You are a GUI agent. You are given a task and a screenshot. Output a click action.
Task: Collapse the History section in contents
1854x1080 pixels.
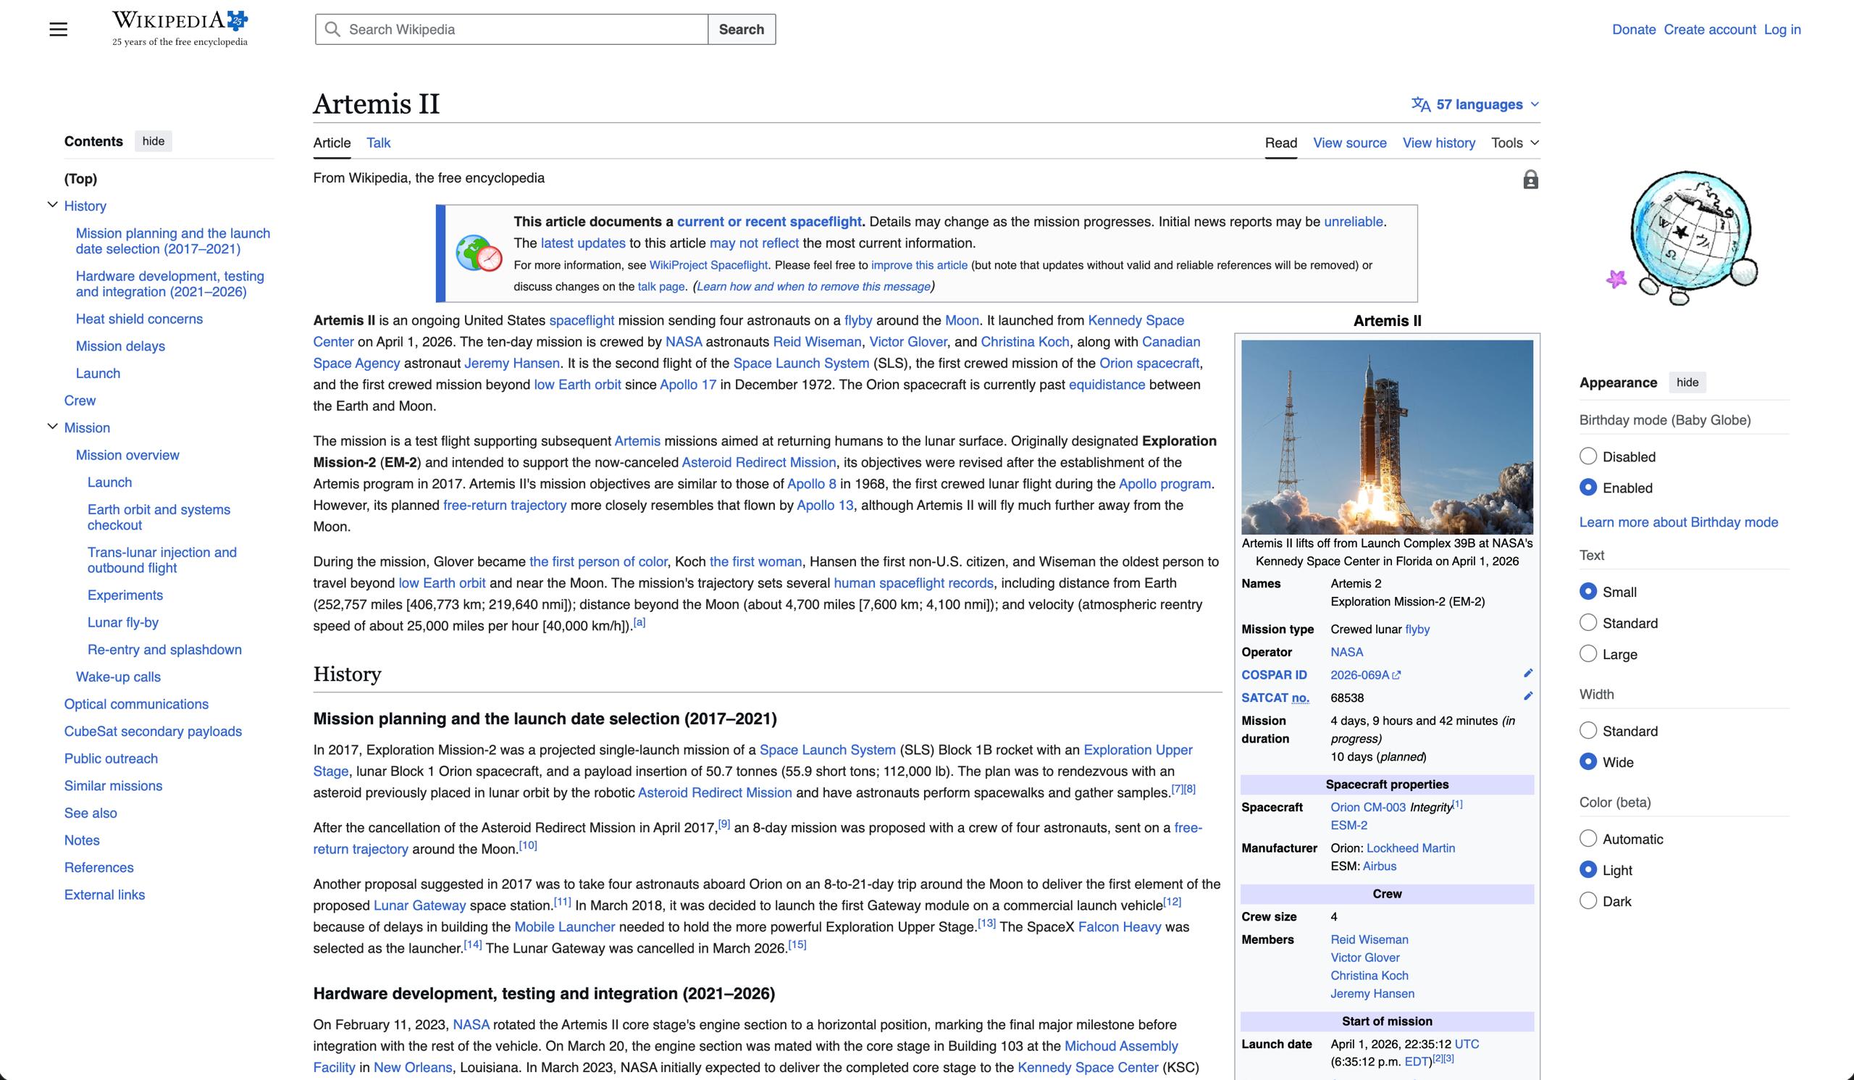click(52, 205)
